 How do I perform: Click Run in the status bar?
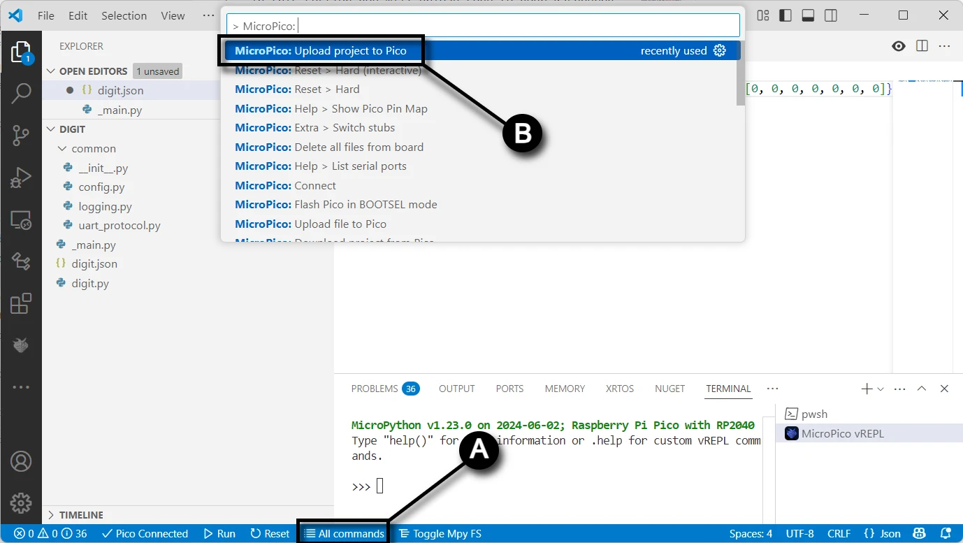tap(219, 534)
